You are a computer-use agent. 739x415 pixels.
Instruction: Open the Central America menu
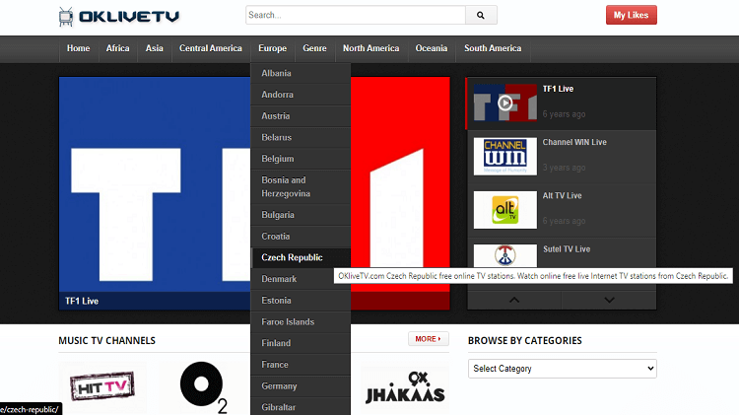(x=210, y=48)
